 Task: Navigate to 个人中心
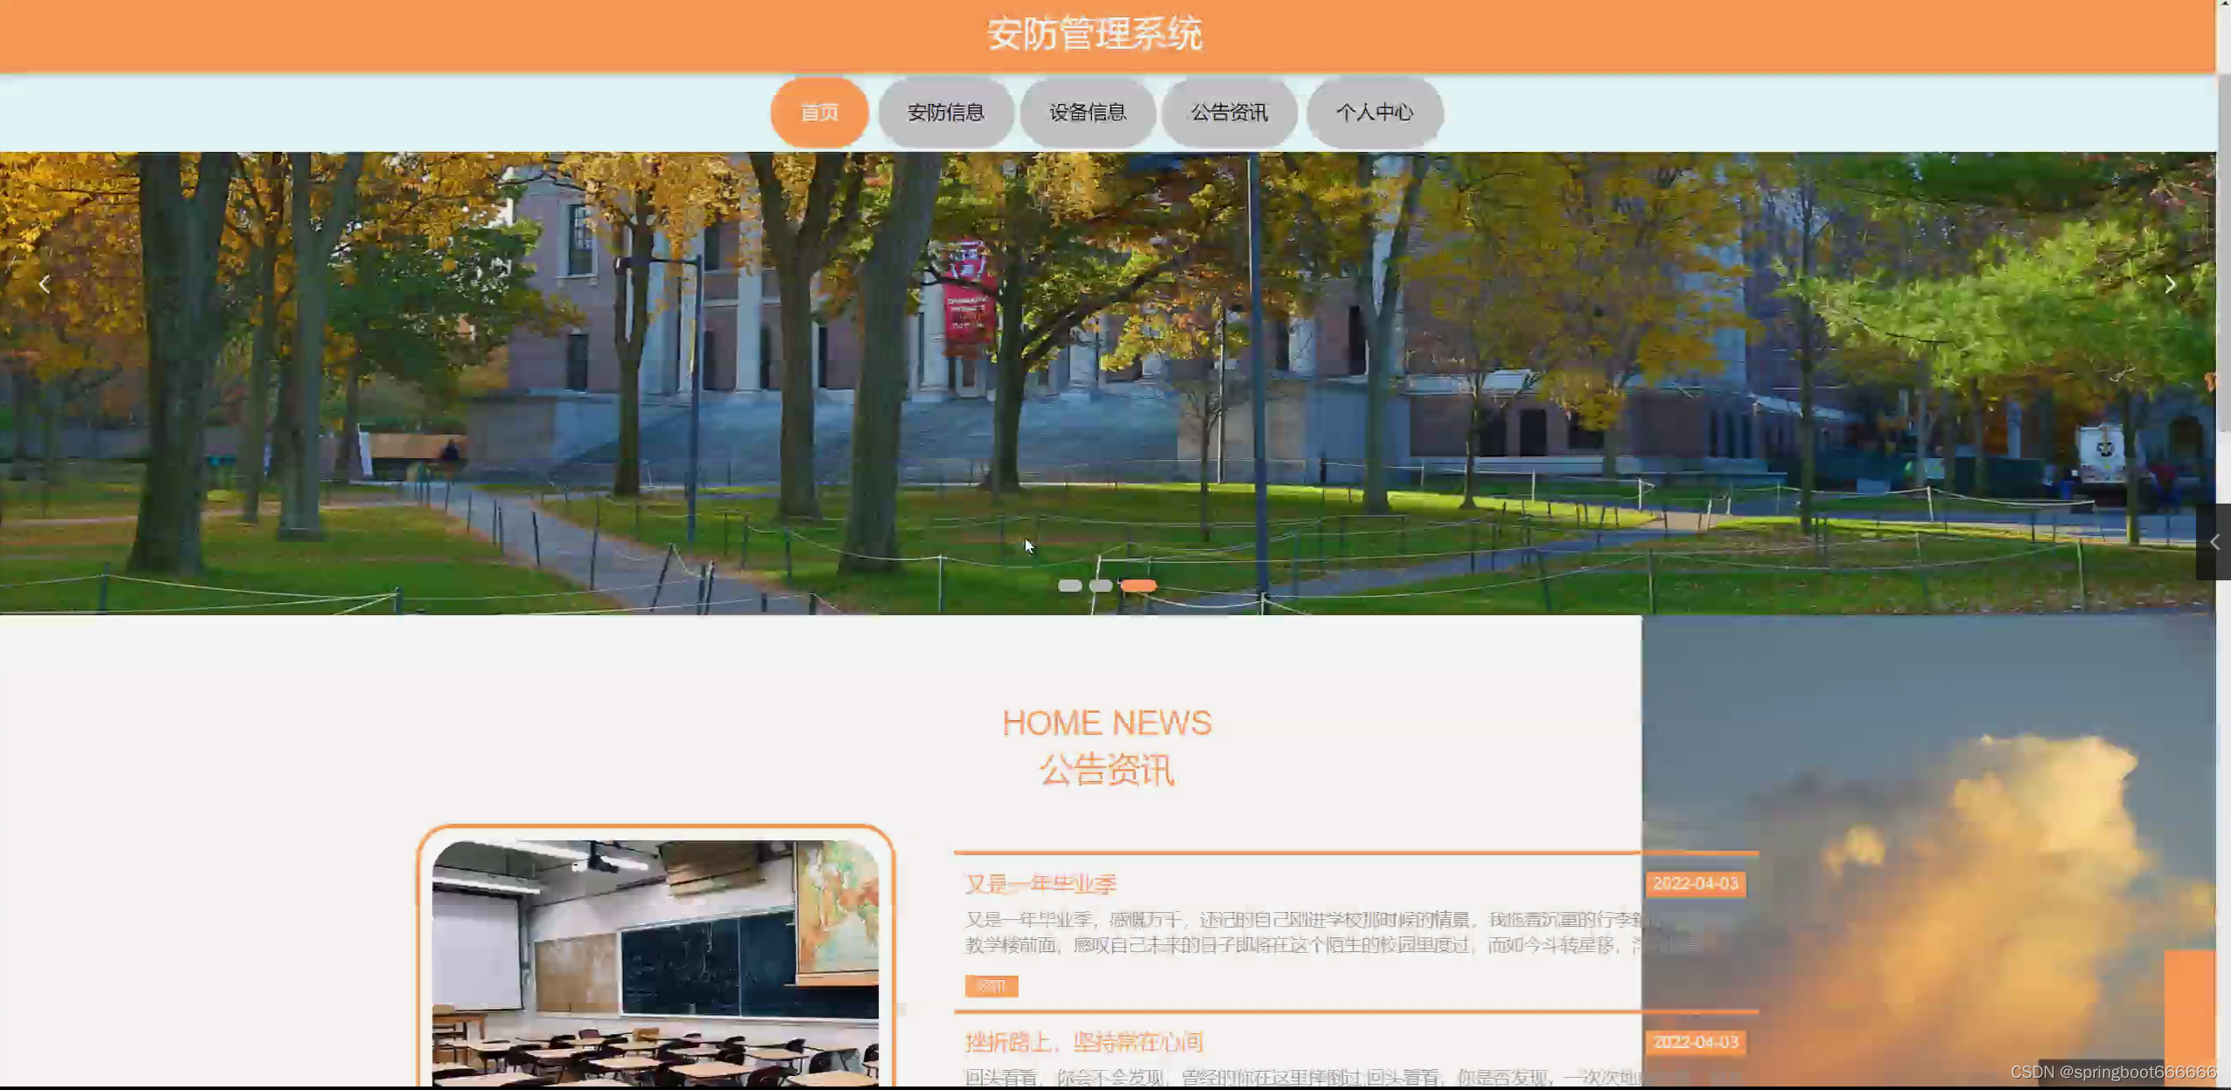[1374, 113]
